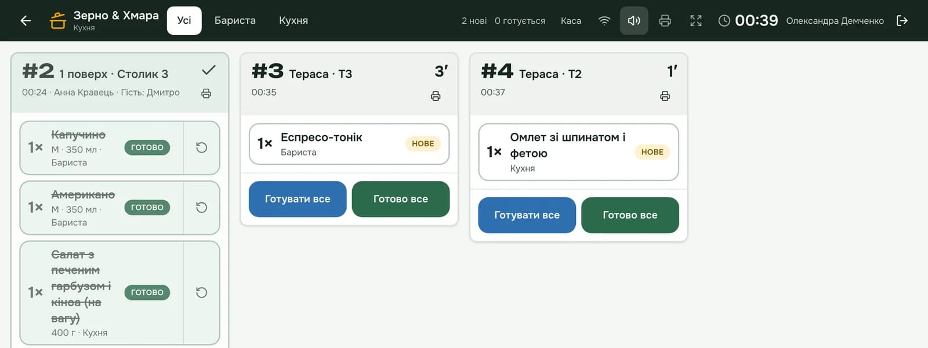Image resolution: width=928 pixels, height=348 pixels.
Task: Enter fullscreen with the expand arrows icon
Action: (696, 21)
